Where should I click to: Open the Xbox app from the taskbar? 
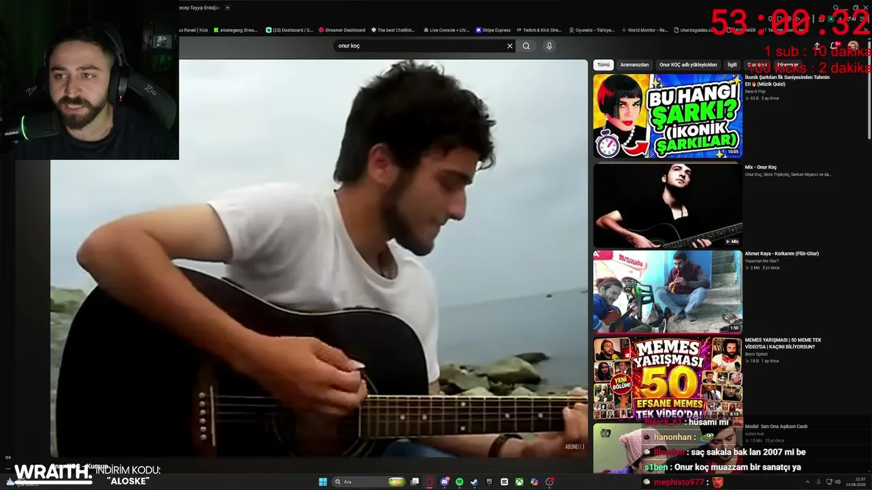(519, 482)
